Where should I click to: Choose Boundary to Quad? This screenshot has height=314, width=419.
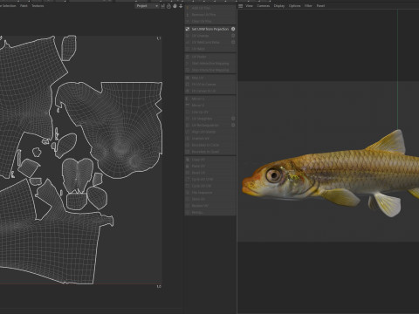(x=210, y=152)
